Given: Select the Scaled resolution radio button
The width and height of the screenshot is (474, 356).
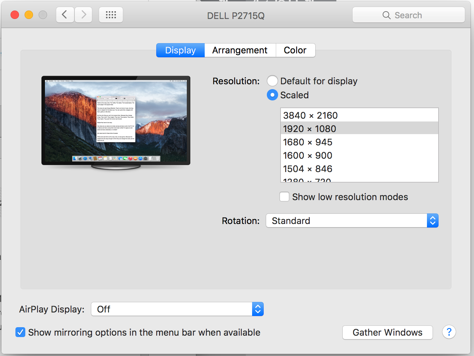Looking at the screenshot, I should click(272, 95).
